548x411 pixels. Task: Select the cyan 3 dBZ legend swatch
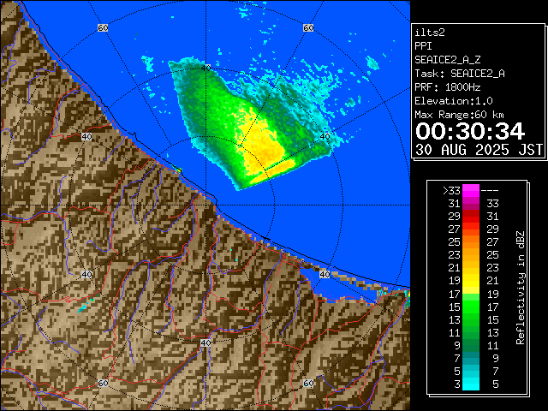click(471, 384)
